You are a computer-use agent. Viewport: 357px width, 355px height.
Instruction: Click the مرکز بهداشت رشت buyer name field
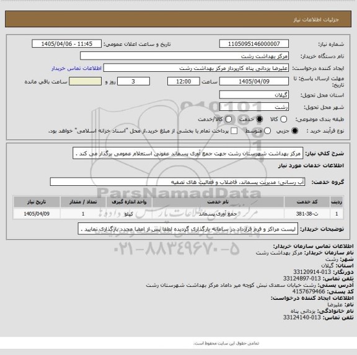[185, 56]
